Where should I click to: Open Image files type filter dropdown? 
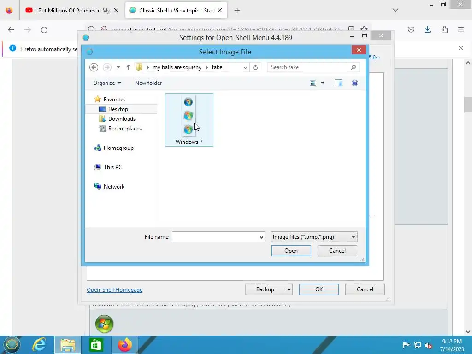pos(314,237)
